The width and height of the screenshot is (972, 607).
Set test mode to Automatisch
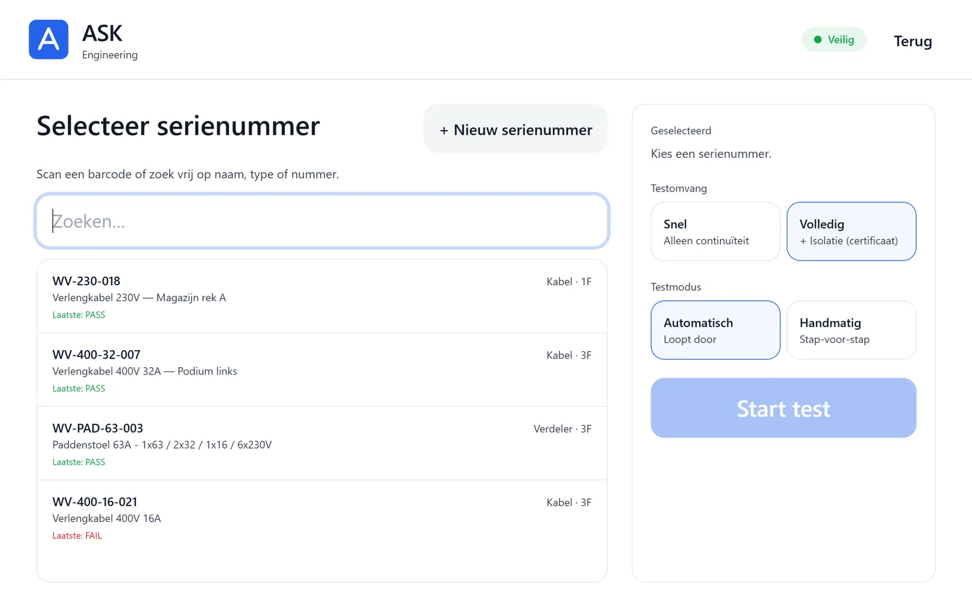point(715,330)
